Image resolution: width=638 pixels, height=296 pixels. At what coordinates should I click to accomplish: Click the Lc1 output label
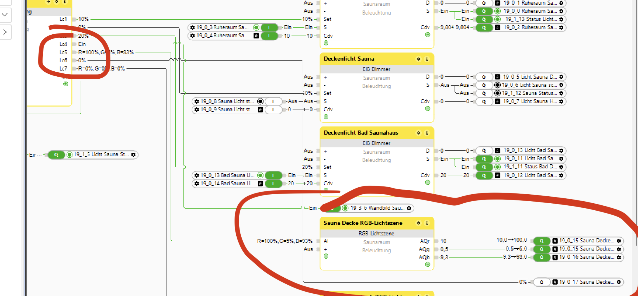[x=63, y=19]
